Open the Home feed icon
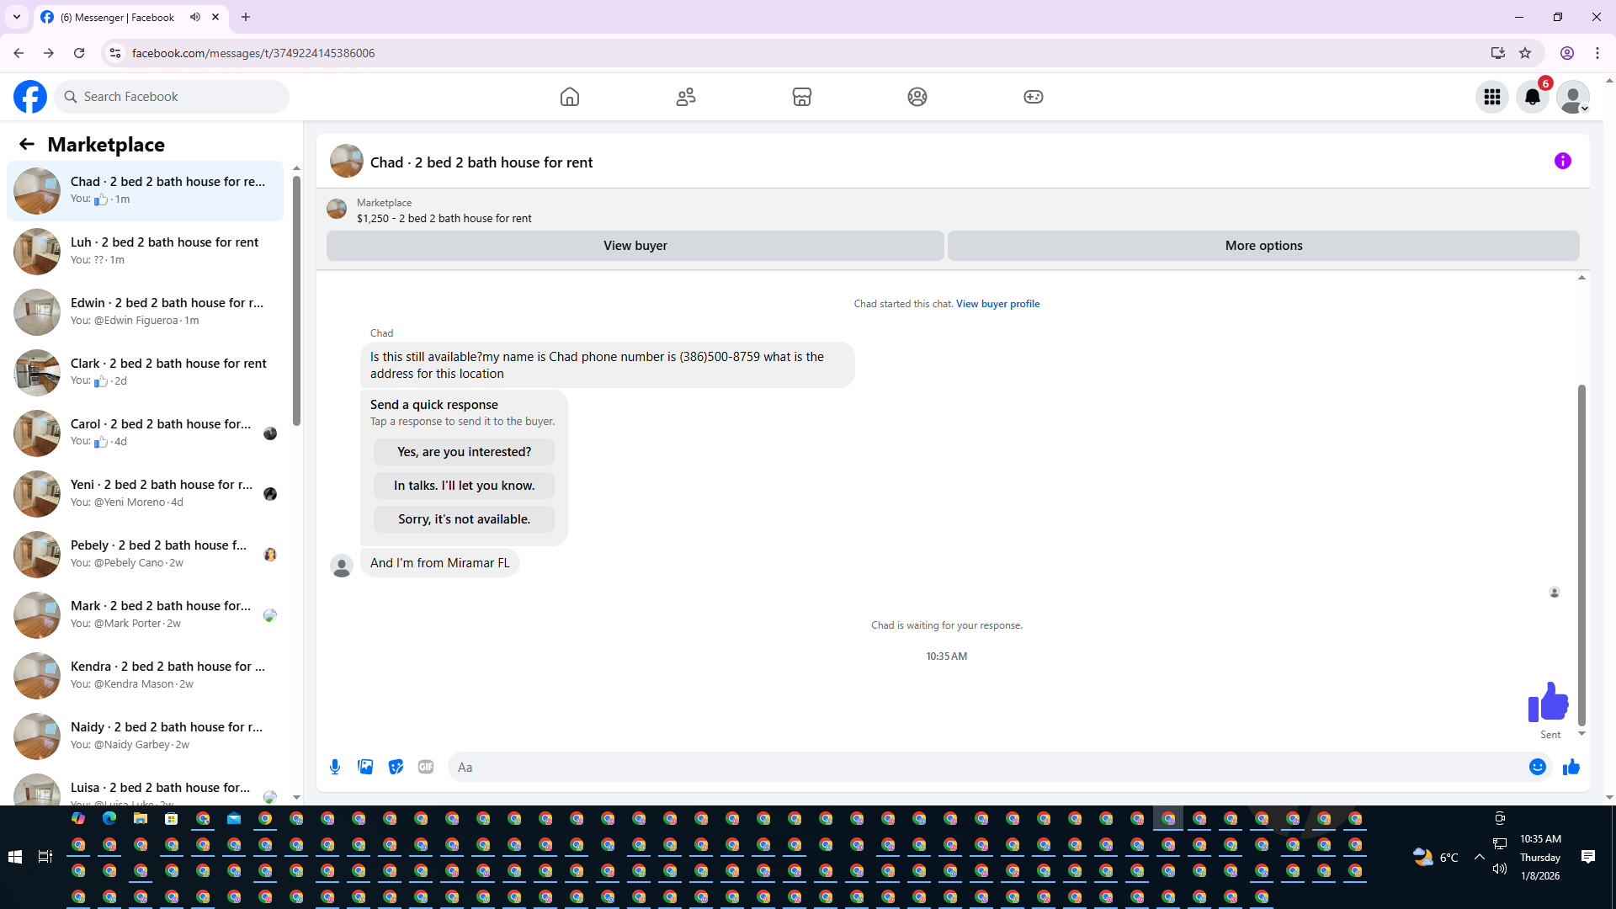This screenshot has height=909, width=1616. tap(570, 97)
